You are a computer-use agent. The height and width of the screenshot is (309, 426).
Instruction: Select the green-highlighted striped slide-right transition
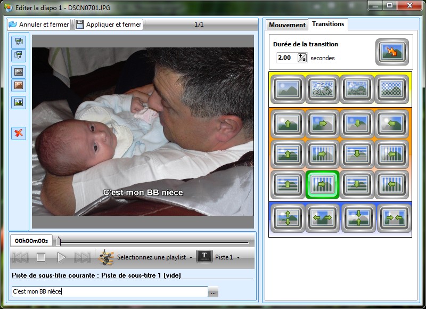pos(322,184)
